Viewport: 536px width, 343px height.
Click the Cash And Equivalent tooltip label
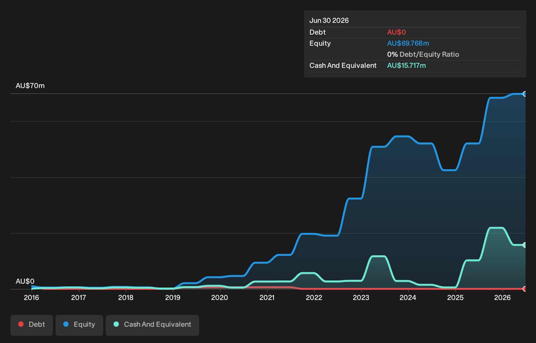pyautogui.click(x=343, y=66)
